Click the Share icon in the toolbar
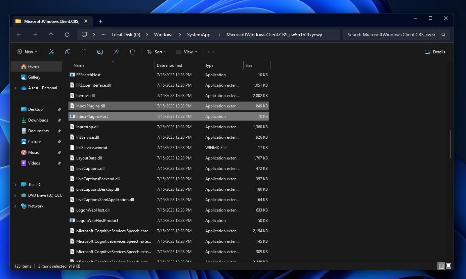Screen dimensions: 466x279 pos(116,52)
